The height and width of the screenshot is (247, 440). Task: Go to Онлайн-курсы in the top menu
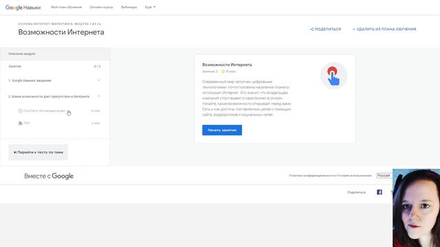coord(101,8)
